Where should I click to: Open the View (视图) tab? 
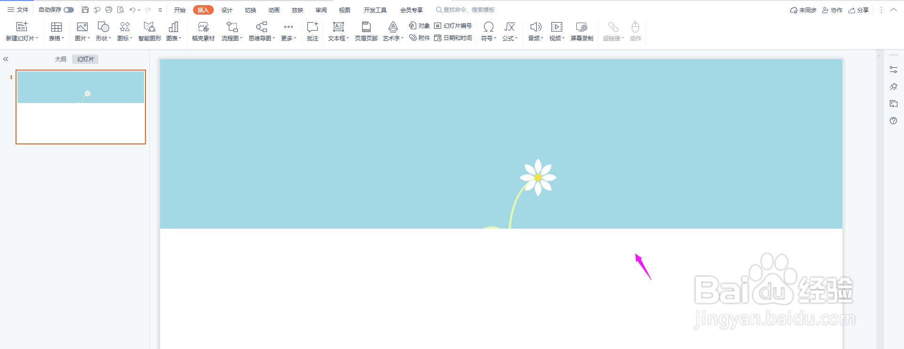[345, 10]
